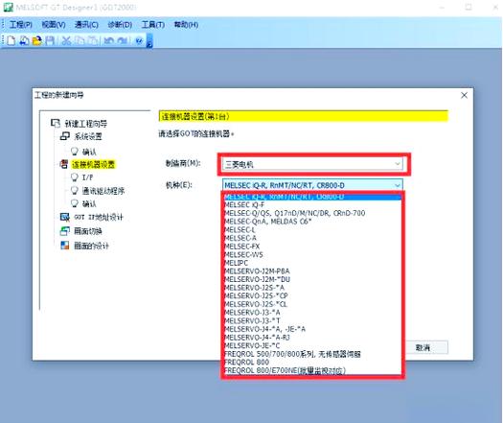Click the 连接机器设置 device icon
The image size is (503, 423).
(x=64, y=164)
